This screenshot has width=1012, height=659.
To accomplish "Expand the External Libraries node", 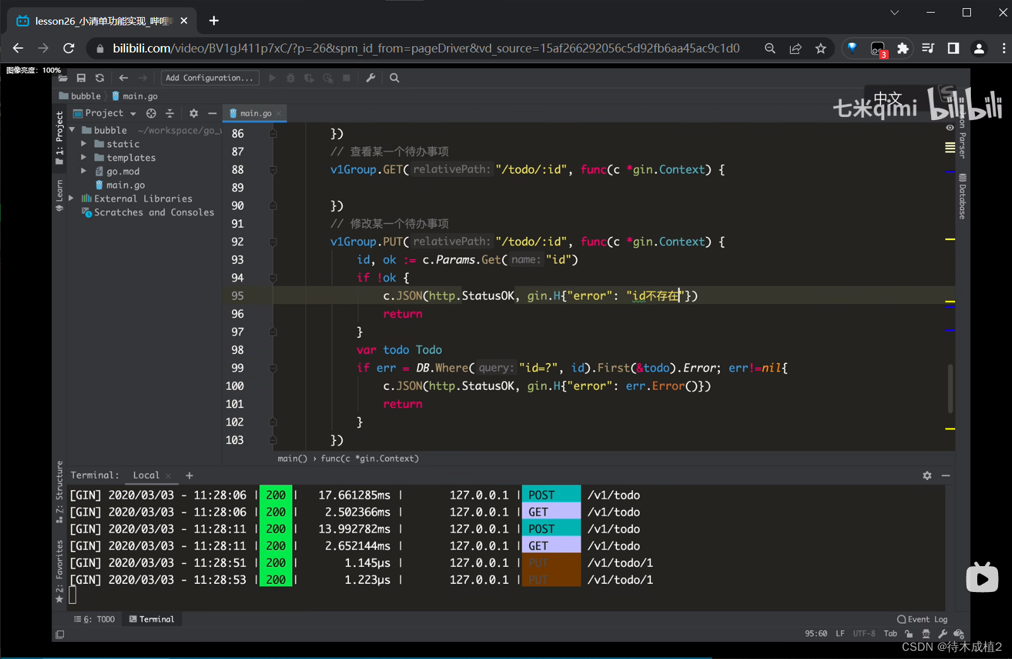I will point(71,198).
